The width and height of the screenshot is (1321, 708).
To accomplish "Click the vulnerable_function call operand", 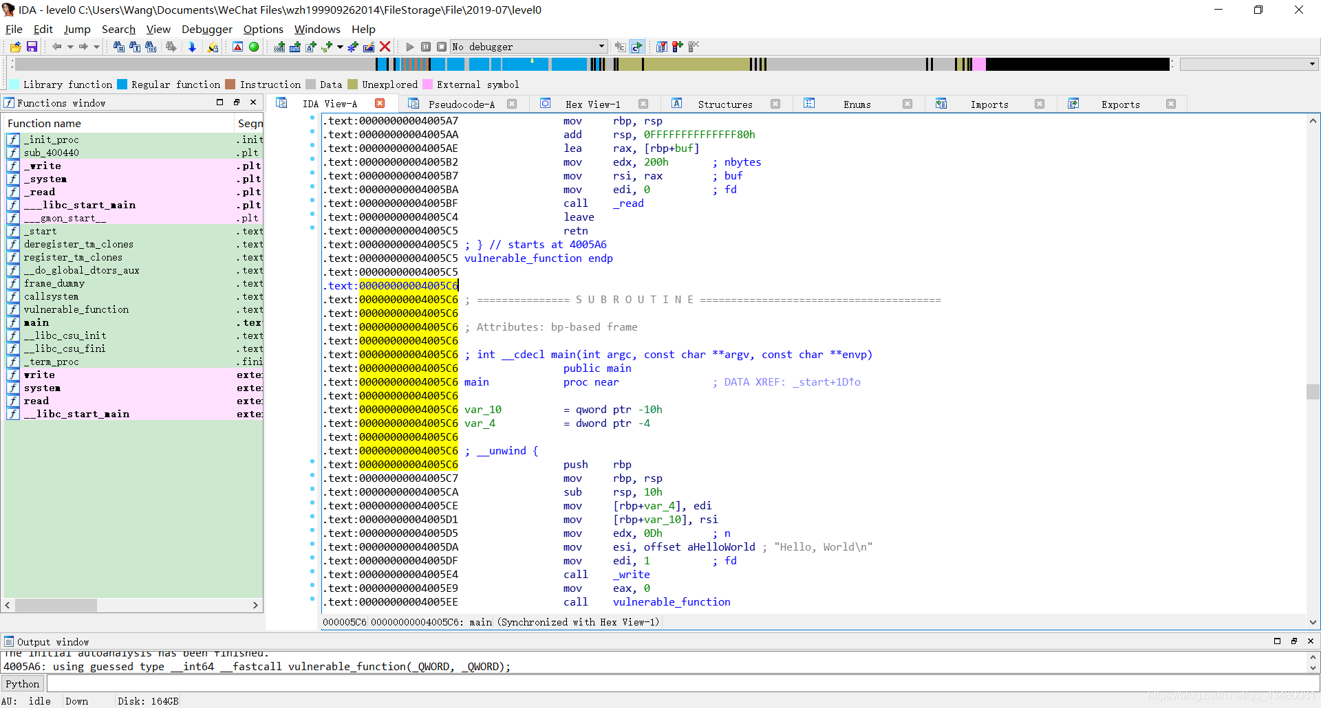I will (672, 601).
